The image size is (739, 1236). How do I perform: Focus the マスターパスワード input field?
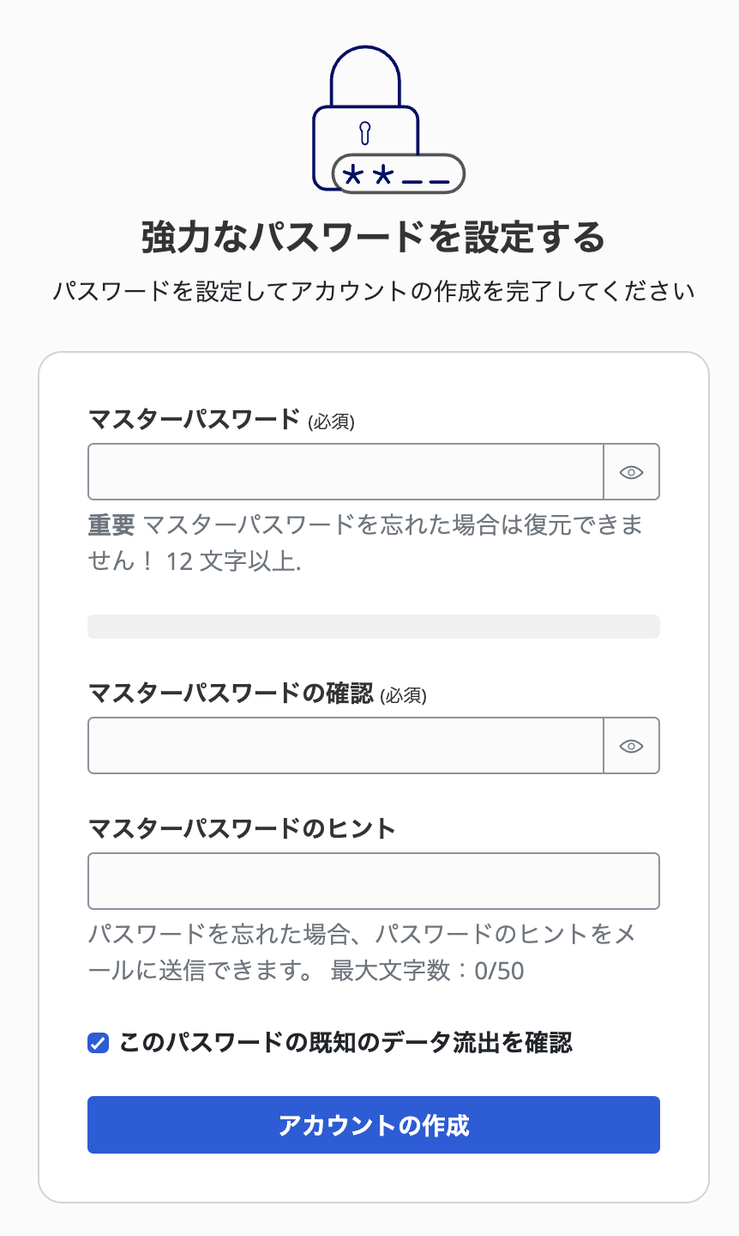[343, 471]
